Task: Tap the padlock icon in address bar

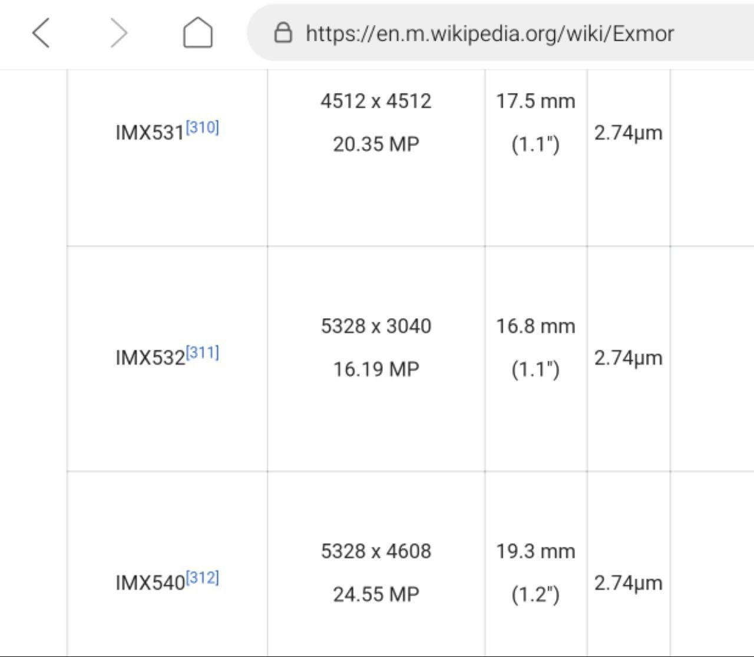Action: coord(283,33)
